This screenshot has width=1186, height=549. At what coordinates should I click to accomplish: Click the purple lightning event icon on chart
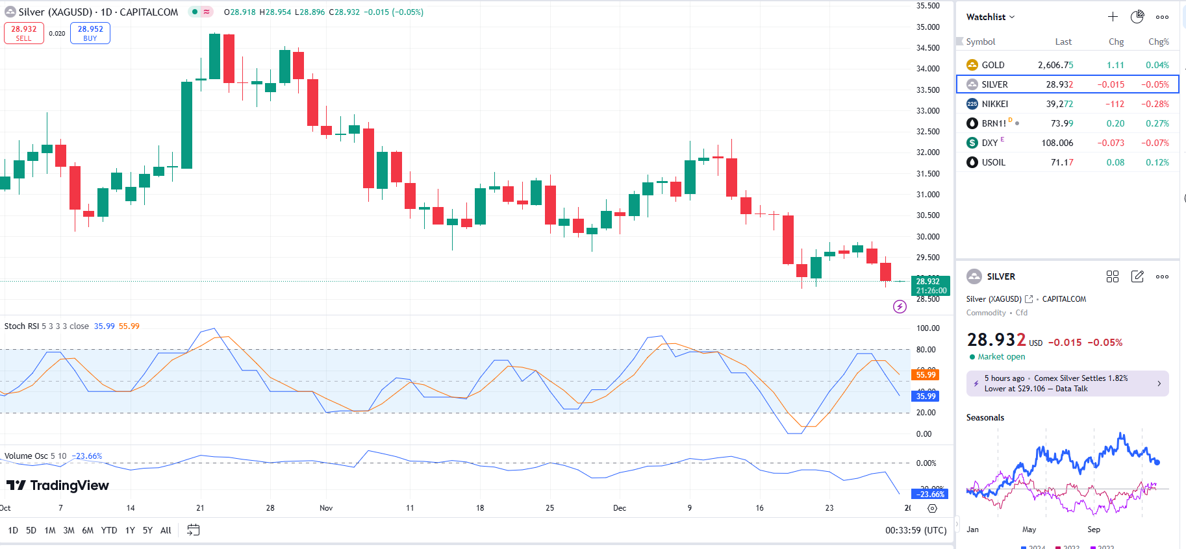click(900, 306)
